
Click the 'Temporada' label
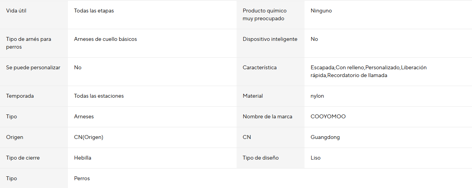tap(20, 96)
